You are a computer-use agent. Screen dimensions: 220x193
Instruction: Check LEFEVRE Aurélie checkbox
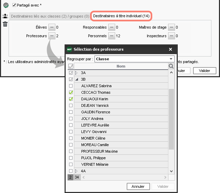point(71,125)
